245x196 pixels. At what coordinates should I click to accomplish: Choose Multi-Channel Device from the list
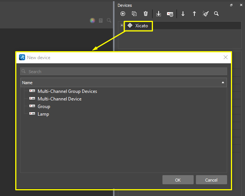tap(59, 99)
